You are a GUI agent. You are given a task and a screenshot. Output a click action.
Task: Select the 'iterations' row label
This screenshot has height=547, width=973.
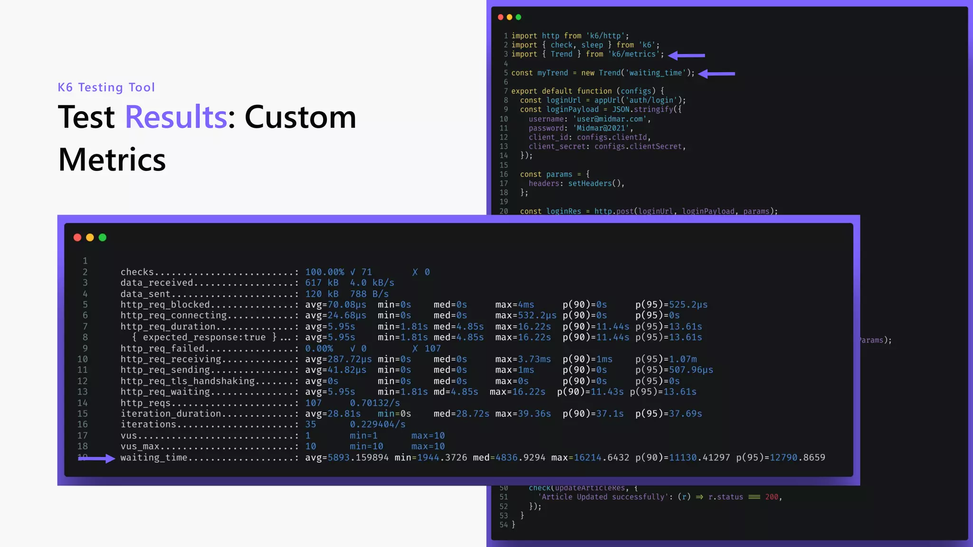click(x=148, y=424)
